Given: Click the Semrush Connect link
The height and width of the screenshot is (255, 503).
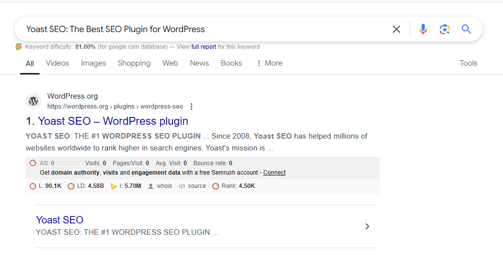Looking at the screenshot, I should click(274, 173).
